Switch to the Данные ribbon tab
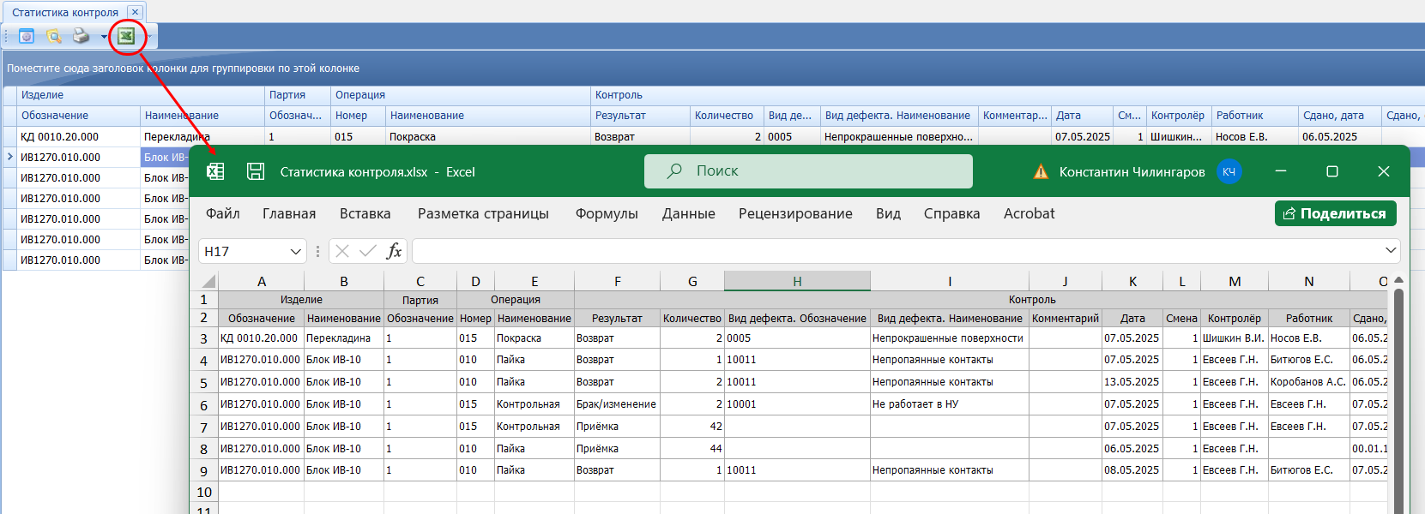Screen dimensions: 1425x514 (688, 214)
